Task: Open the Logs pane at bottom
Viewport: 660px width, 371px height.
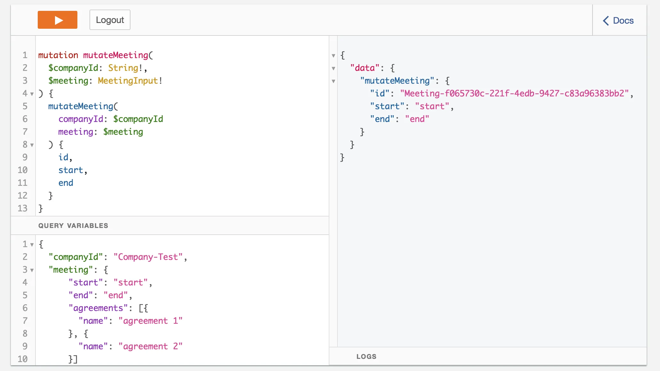Action: 366,357
